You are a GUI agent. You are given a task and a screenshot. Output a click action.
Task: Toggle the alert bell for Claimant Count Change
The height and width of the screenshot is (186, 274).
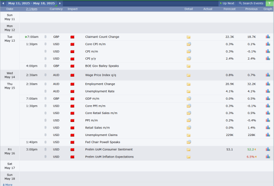(46, 37)
